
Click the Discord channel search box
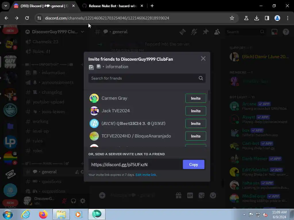click(x=245, y=32)
